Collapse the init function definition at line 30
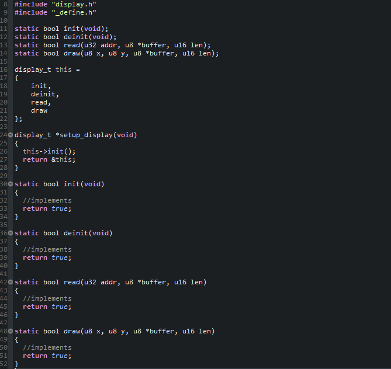This screenshot has height=369, width=391. (x=11, y=184)
